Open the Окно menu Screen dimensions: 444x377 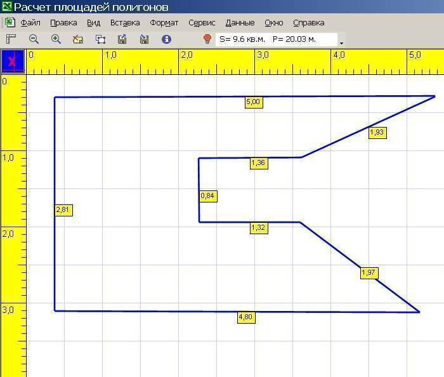point(273,23)
